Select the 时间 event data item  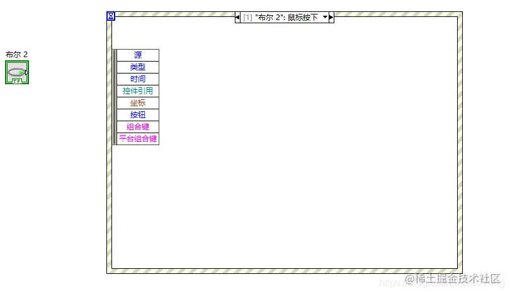click(x=138, y=79)
